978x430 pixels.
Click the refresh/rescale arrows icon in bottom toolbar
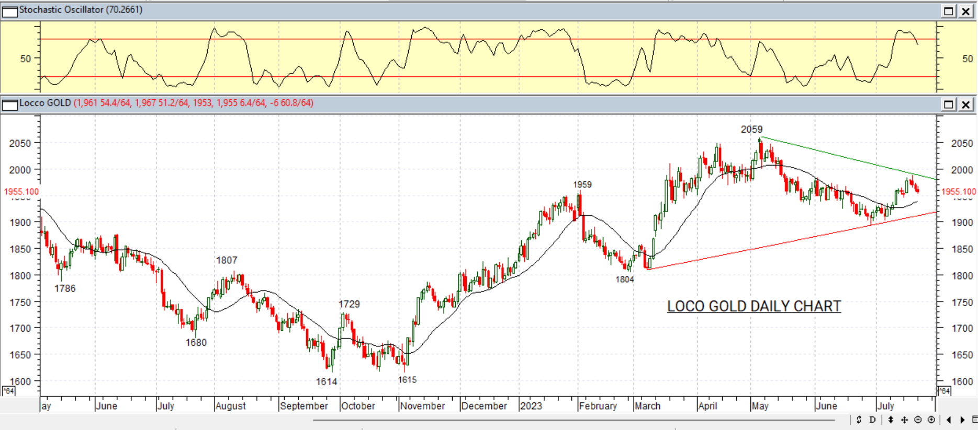click(x=859, y=420)
